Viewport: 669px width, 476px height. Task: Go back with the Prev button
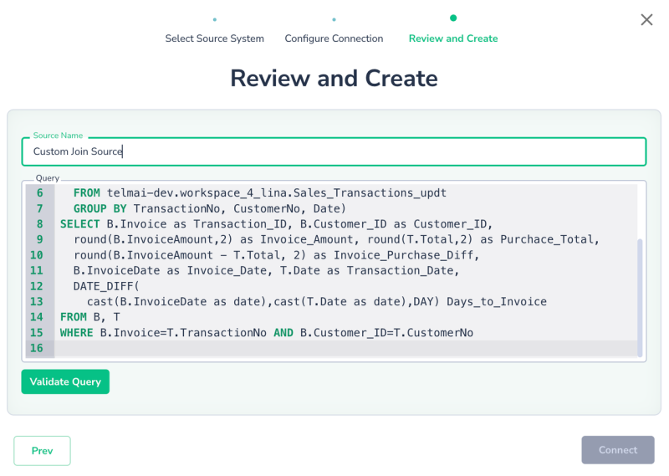[x=42, y=450]
